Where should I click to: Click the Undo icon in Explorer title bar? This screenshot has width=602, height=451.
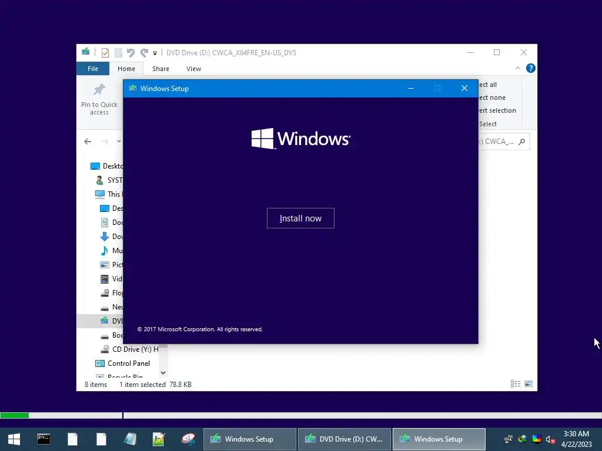(131, 52)
